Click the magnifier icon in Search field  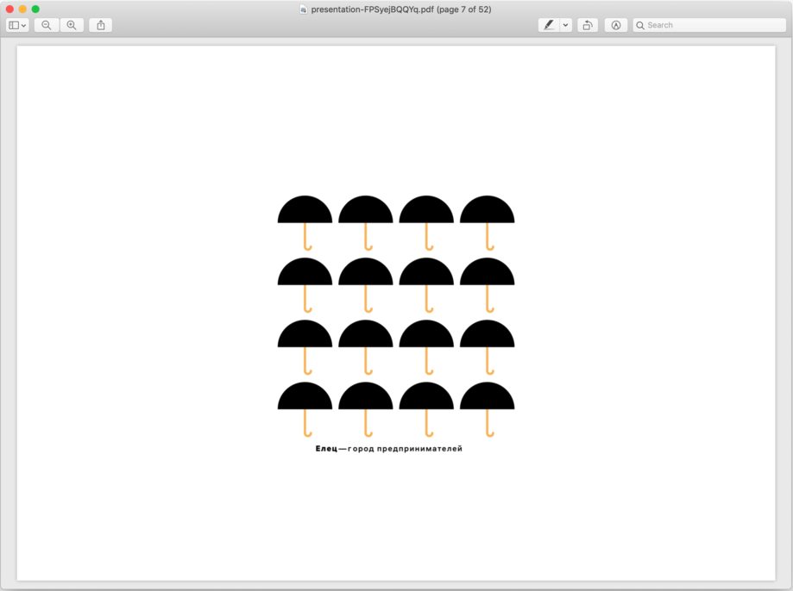pos(640,25)
